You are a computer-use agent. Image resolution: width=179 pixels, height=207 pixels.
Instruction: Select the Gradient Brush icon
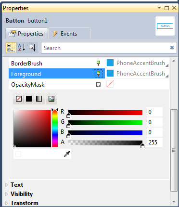39,99
